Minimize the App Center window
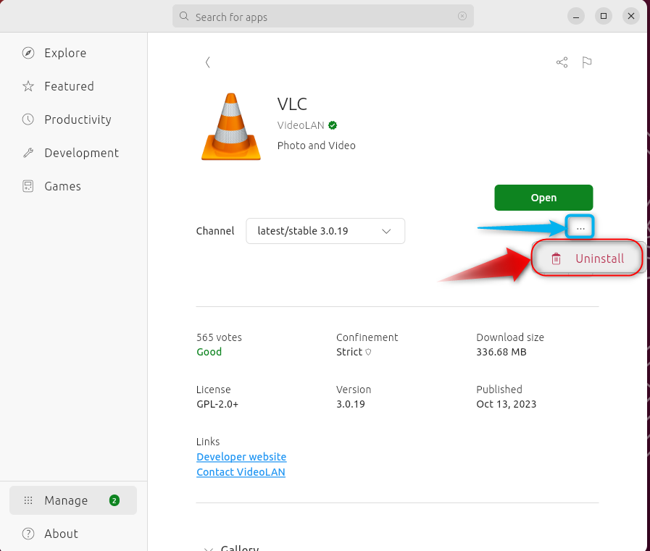This screenshot has height=551, width=650. pyautogui.click(x=576, y=16)
